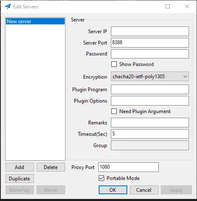197x201 pixels.
Task: Select the 'New server' list entry
Action: [35, 21]
